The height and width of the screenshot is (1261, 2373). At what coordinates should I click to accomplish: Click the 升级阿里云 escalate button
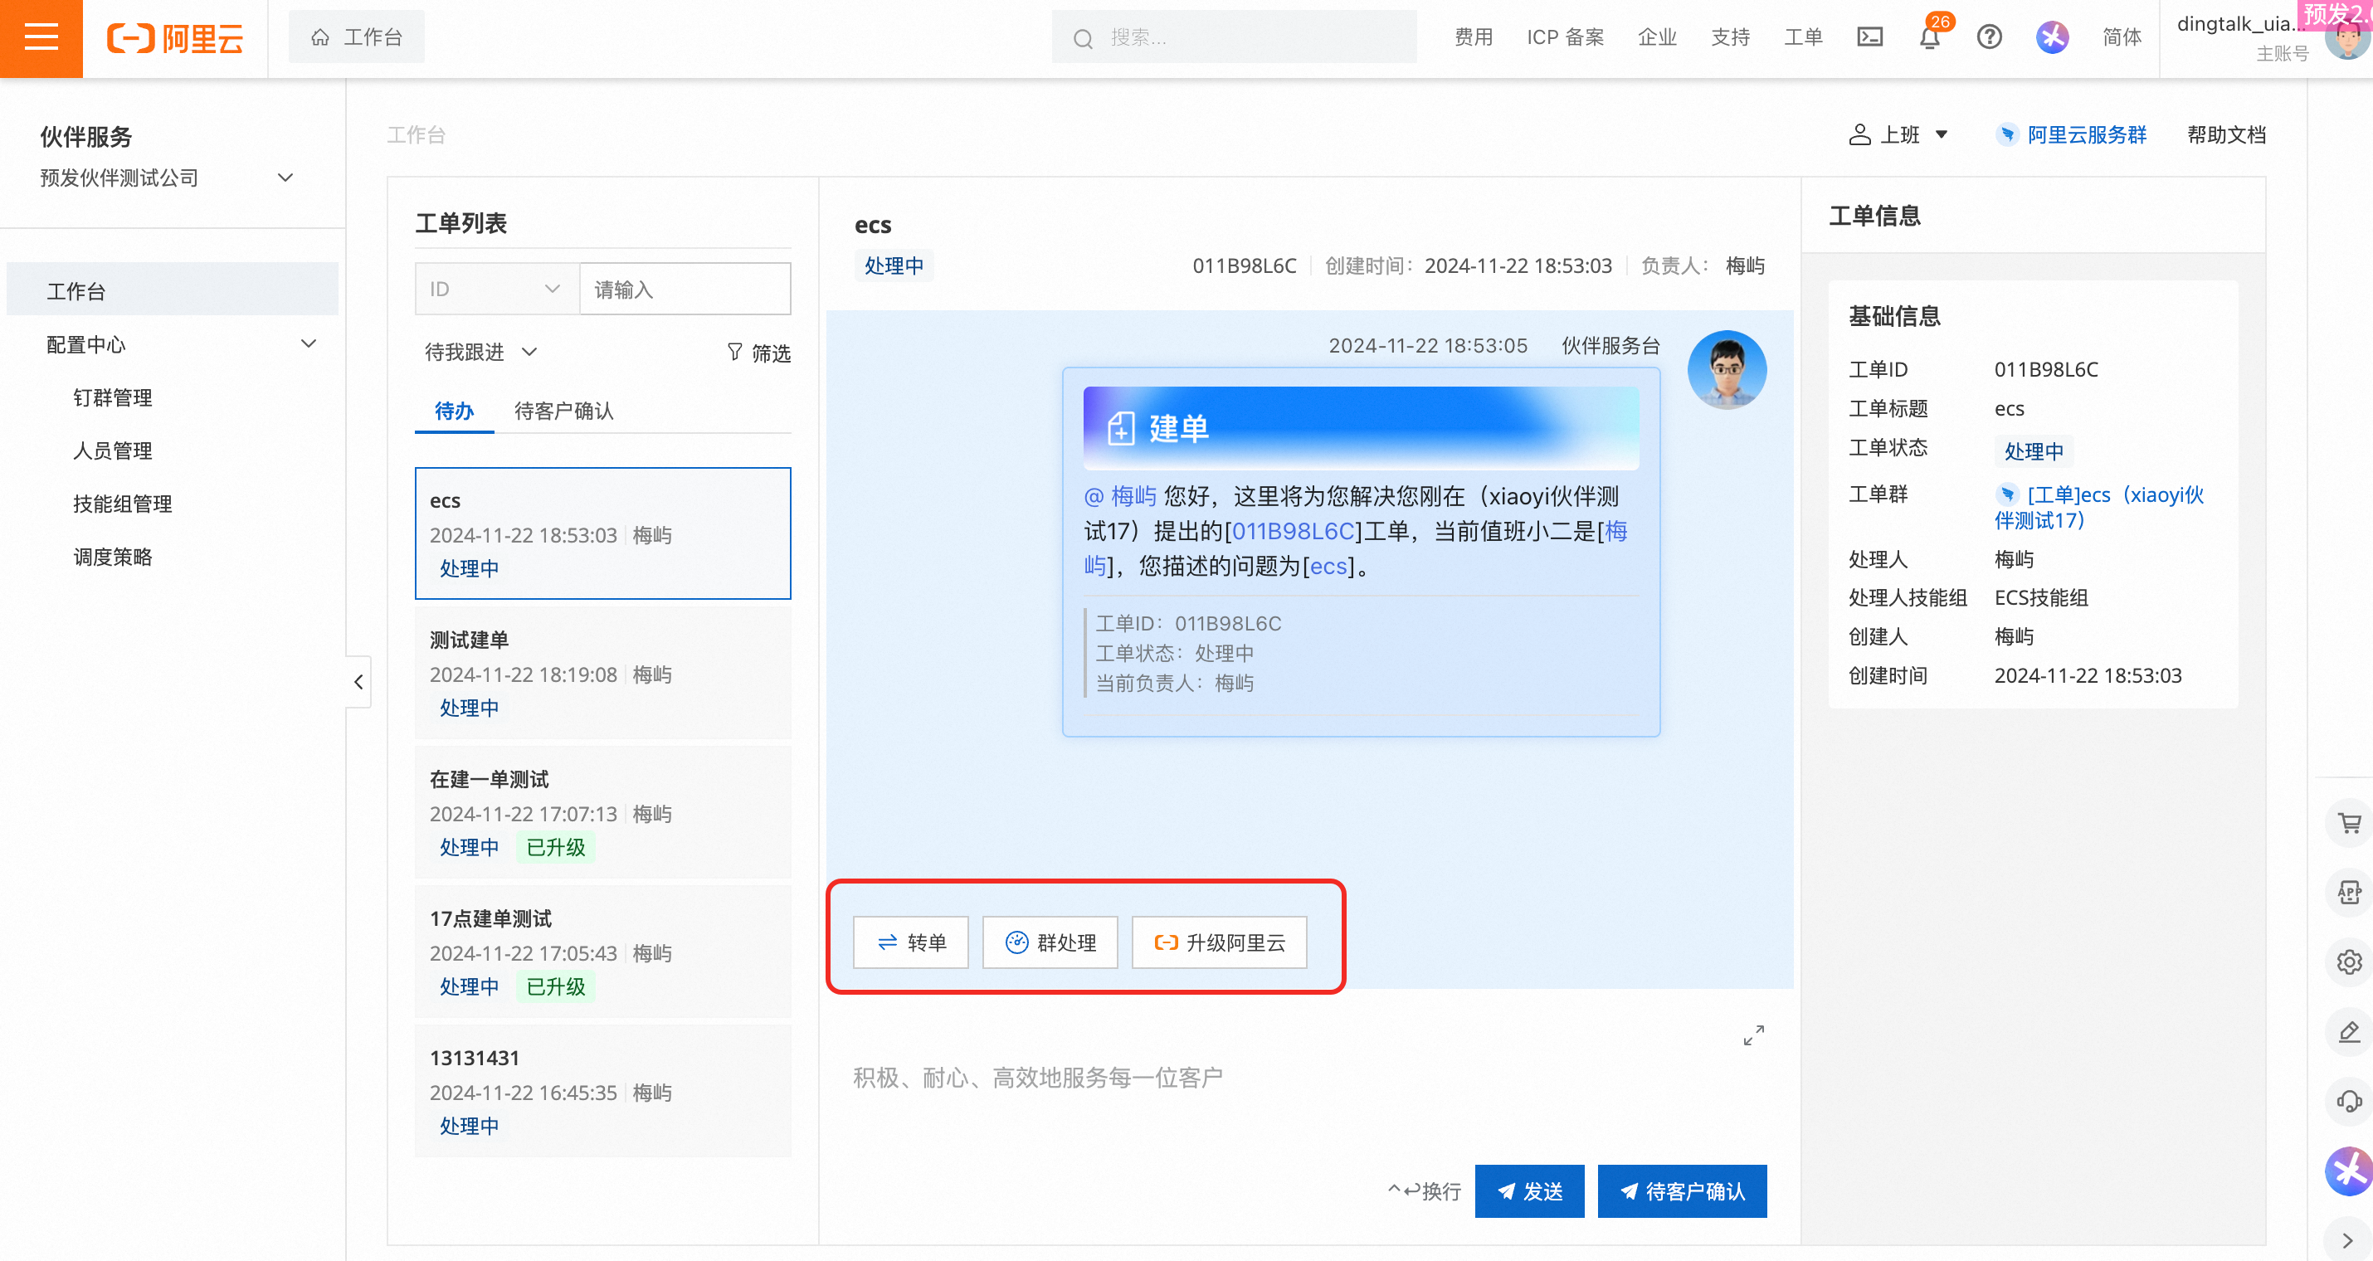[1219, 942]
